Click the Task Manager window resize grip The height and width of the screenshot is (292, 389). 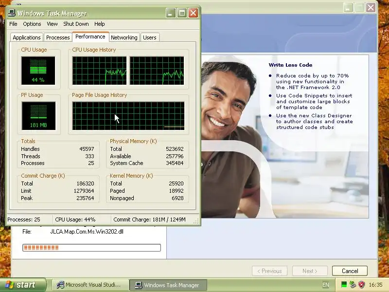(196, 221)
